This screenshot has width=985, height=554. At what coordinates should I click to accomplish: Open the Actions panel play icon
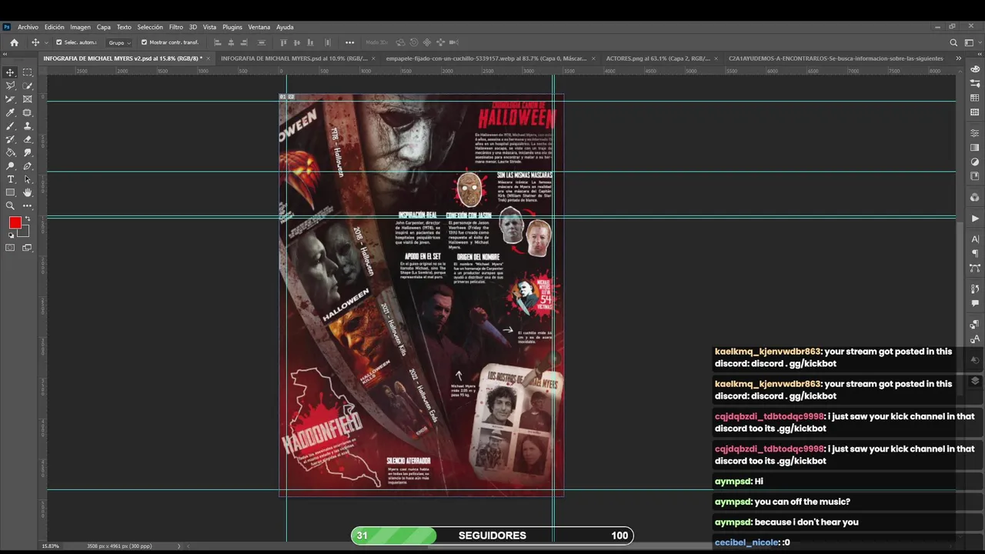point(975,219)
